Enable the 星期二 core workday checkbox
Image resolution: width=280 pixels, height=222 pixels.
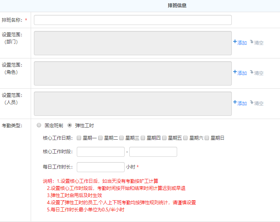tap(100, 138)
